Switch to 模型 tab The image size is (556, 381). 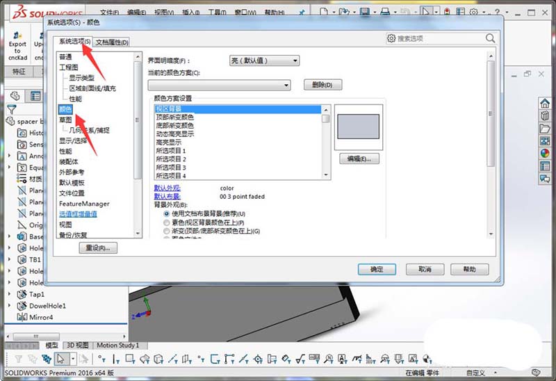[x=51, y=345]
